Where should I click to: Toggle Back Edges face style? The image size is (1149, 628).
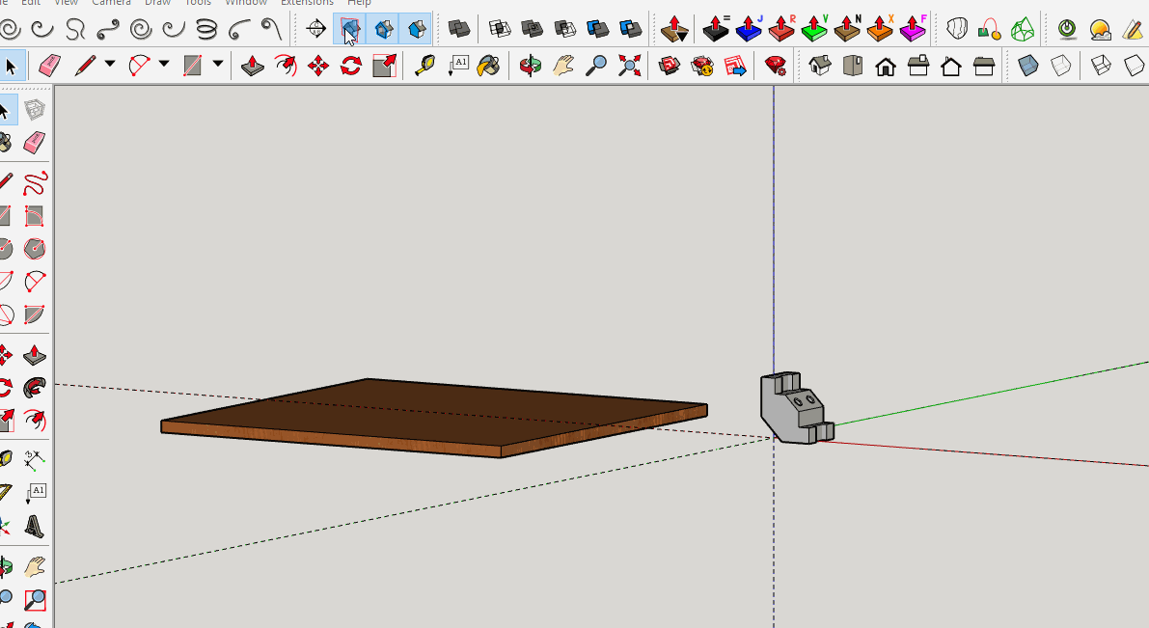(1060, 66)
